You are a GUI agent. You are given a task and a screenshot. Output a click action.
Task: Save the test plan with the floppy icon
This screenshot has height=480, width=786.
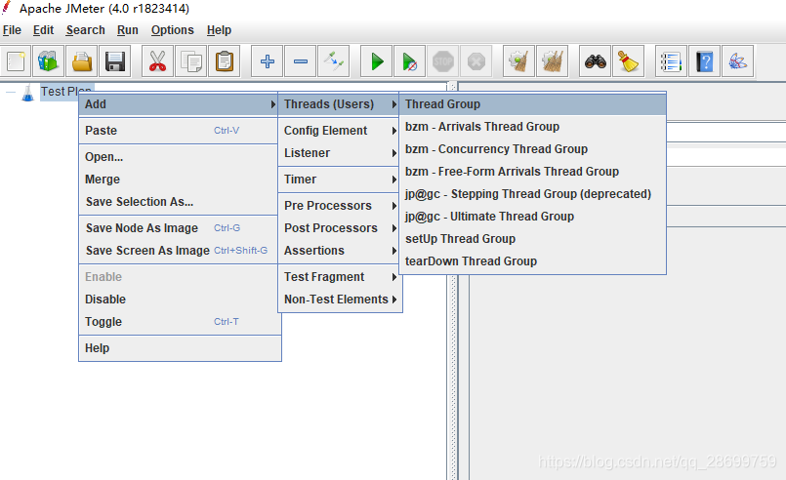[x=115, y=61]
